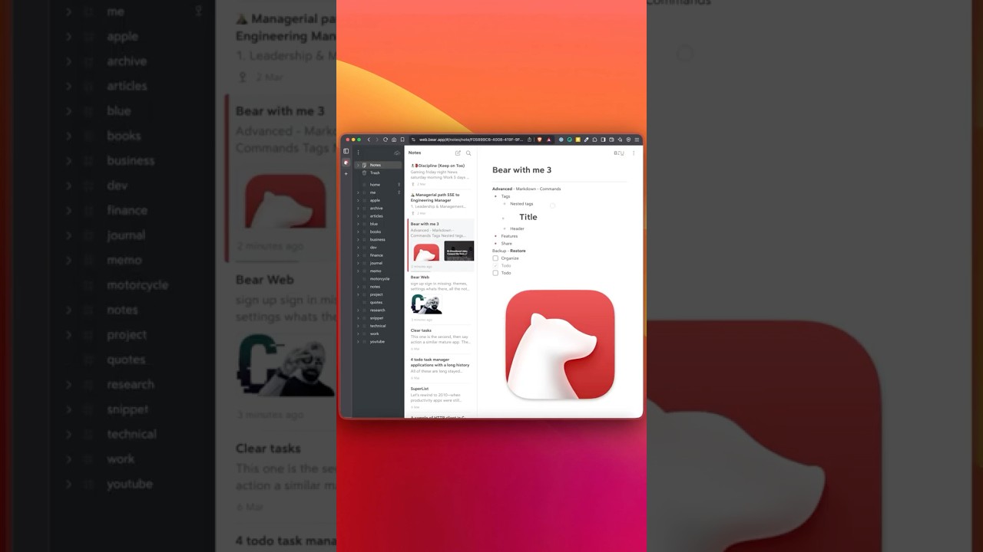Open the note's three-dot options menu

(634, 153)
